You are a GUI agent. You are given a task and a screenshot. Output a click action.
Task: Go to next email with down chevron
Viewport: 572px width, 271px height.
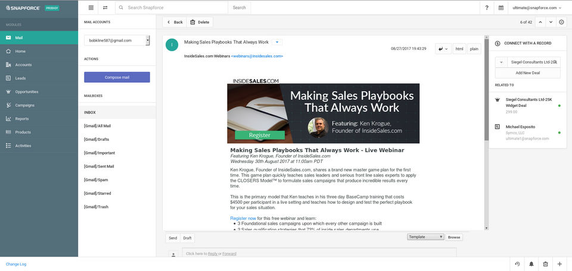[x=551, y=22]
